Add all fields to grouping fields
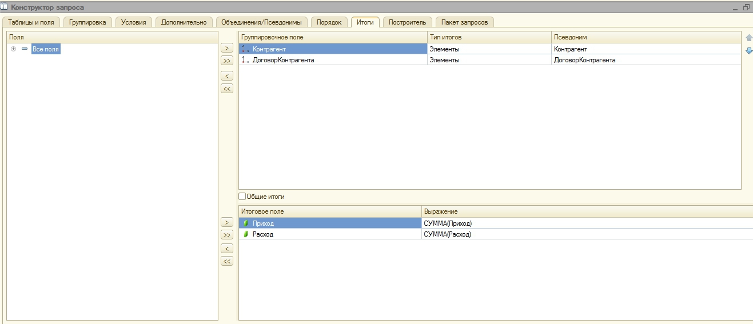753x324 pixels. (x=227, y=61)
